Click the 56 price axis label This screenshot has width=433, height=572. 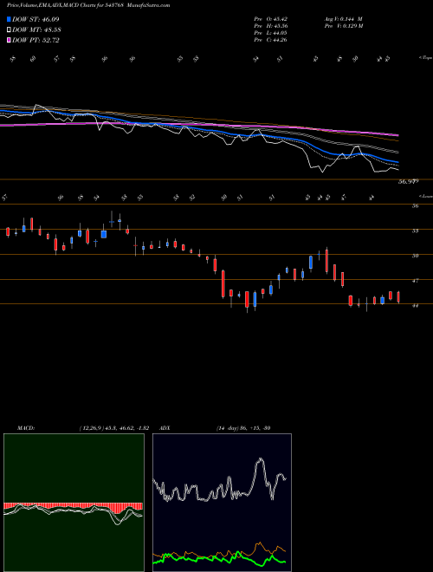(415, 205)
